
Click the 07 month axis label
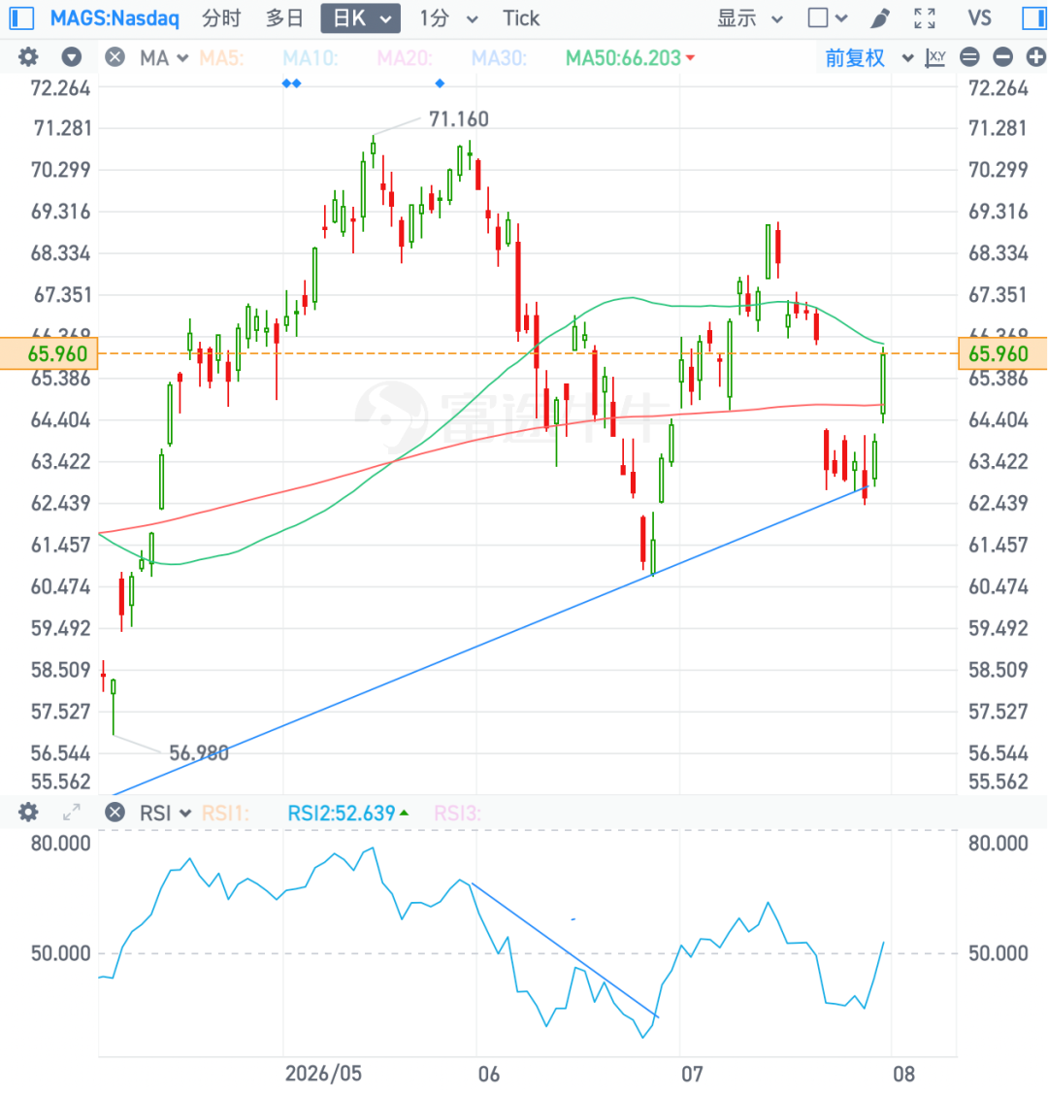(x=692, y=1073)
